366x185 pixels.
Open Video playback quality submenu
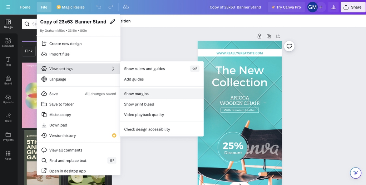click(162, 115)
